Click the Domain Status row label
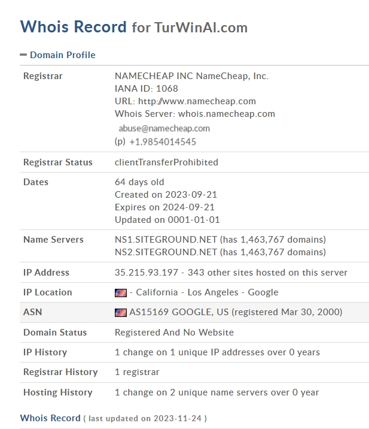This screenshot has height=429, width=369. (55, 332)
